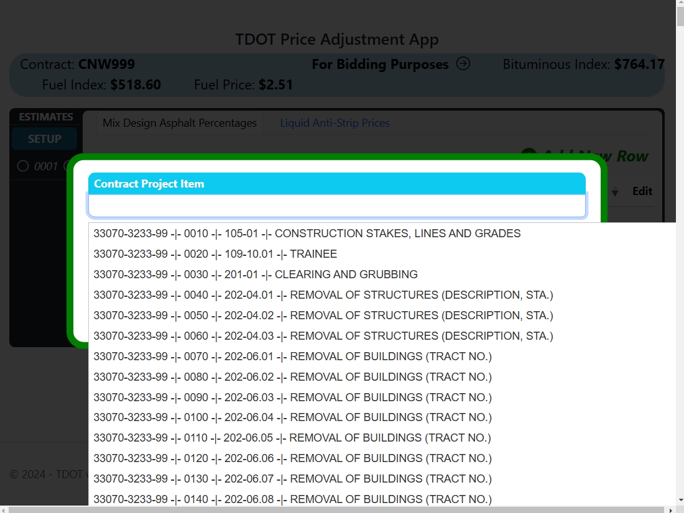
Task: Choose item 0010 Construction Stakes, Lines and Grades
Action: point(382,234)
